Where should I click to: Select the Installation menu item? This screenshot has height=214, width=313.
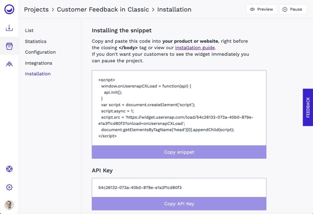tap(38, 74)
